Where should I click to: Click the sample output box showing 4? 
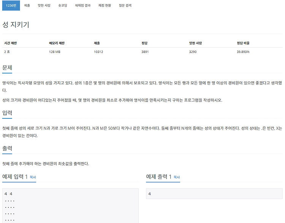pyautogui.click(x=214, y=194)
